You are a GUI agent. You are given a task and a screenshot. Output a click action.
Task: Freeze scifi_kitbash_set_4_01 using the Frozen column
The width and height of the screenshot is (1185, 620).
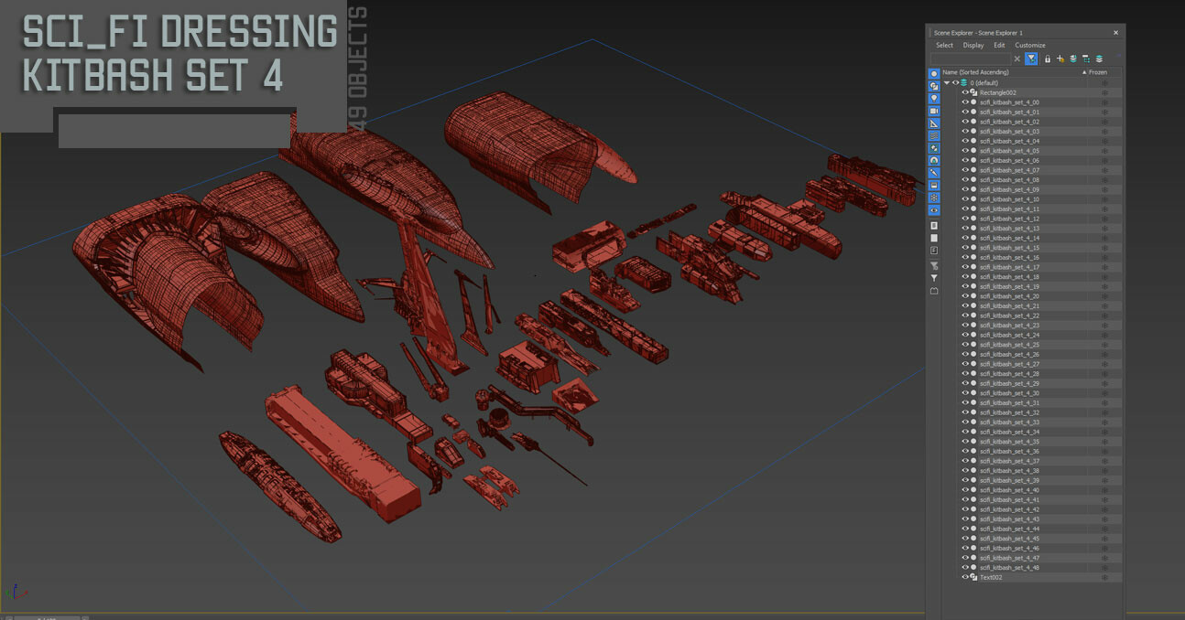coord(1105,112)
